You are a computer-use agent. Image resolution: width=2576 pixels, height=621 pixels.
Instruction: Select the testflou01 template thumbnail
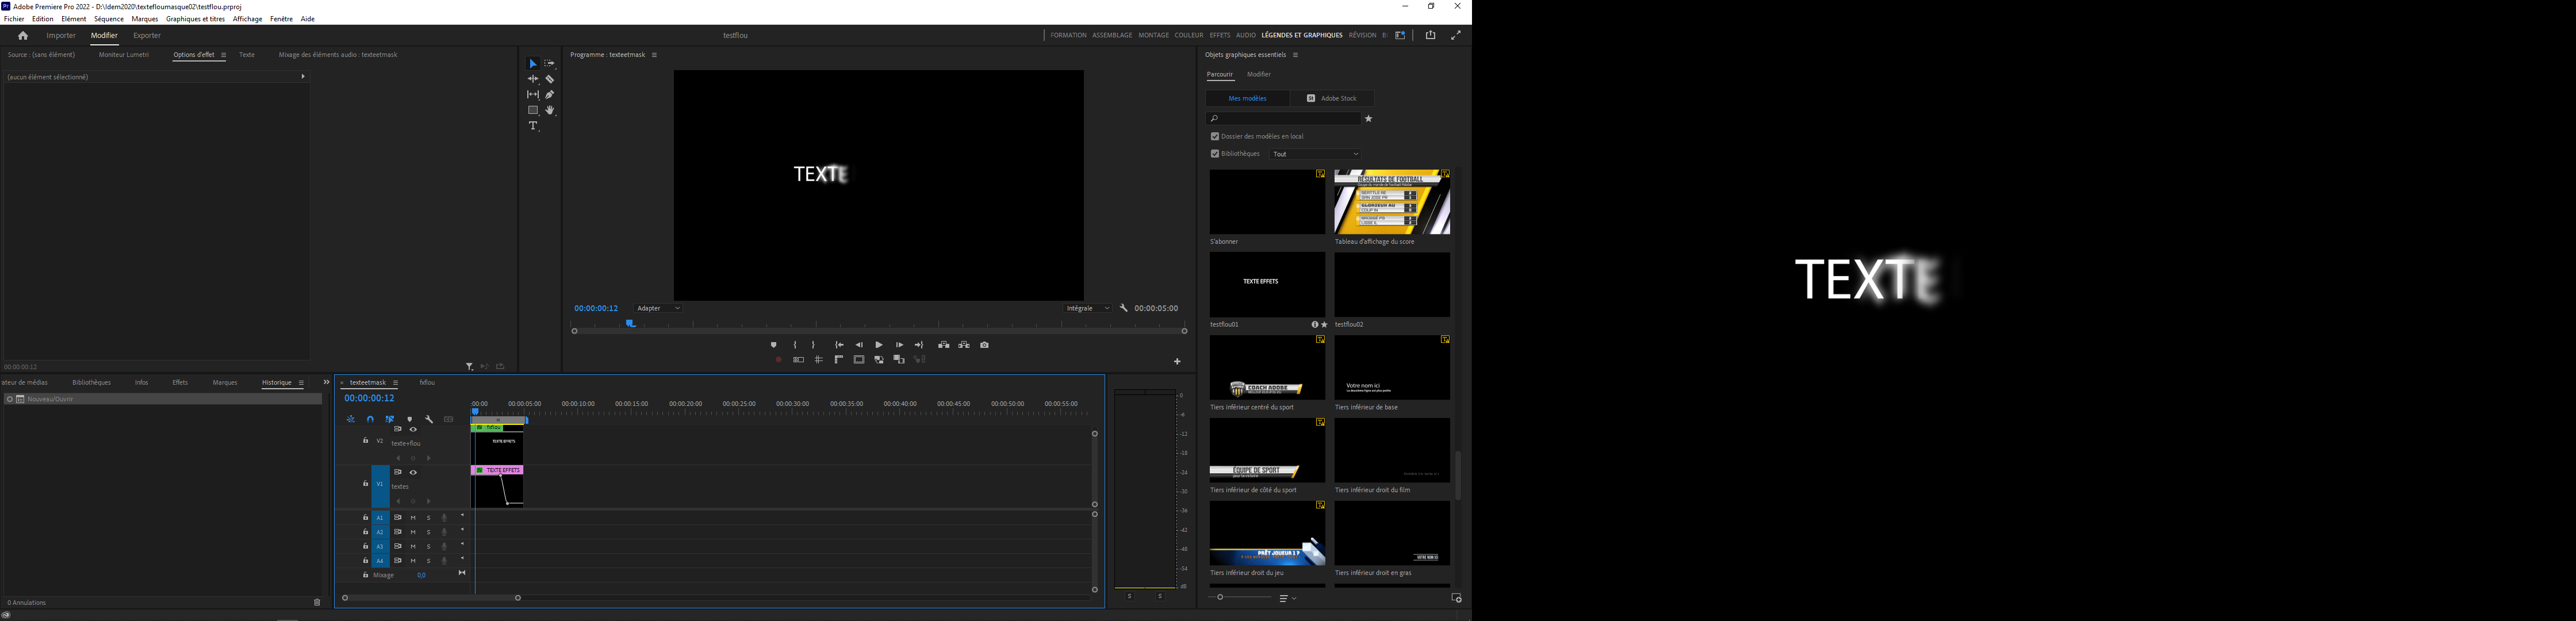tap(1267, 285)
